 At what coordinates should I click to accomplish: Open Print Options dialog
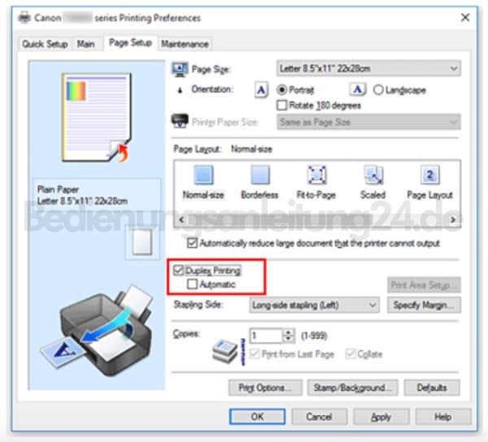[265, 388]
